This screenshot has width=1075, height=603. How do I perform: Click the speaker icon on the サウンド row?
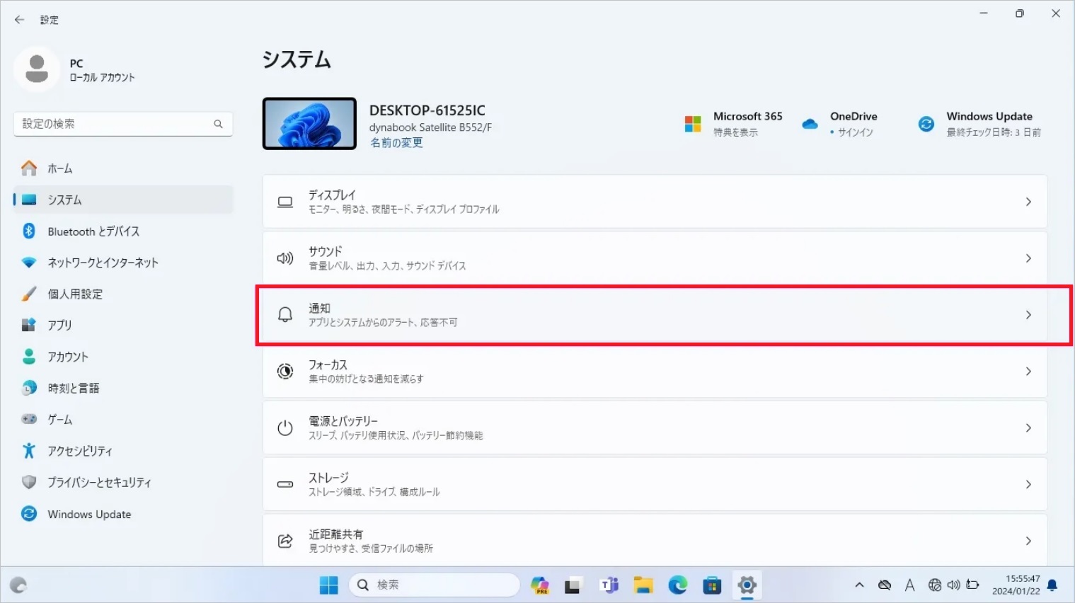(x=285, y=258)
